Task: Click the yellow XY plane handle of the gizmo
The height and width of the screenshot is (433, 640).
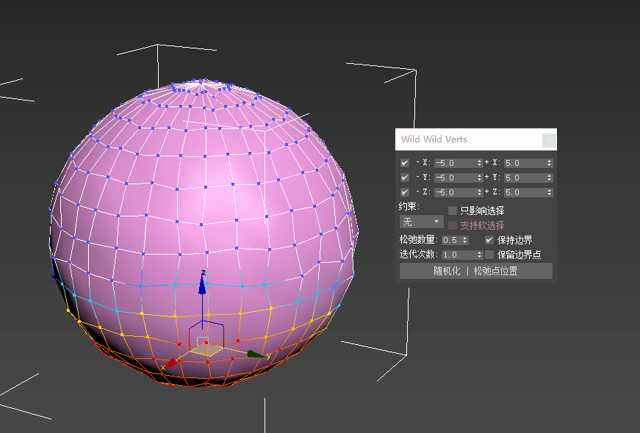Action: [206, 350]
